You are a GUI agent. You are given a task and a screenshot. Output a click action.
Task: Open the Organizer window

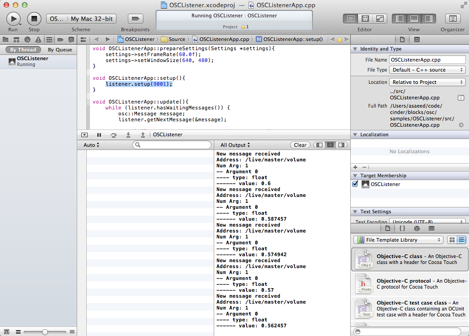(453, 19)
